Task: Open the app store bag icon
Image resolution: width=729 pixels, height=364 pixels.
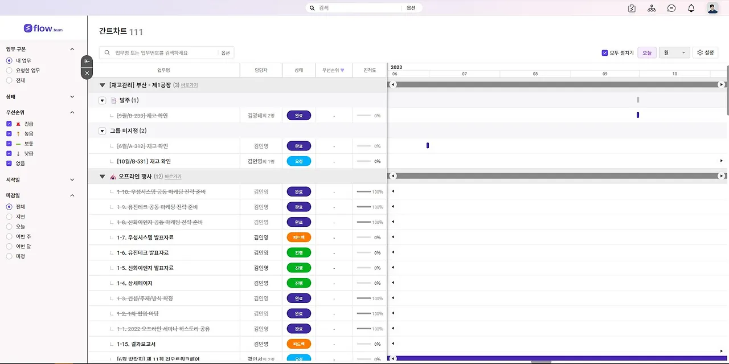Action: 632,8
